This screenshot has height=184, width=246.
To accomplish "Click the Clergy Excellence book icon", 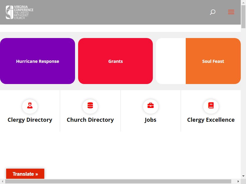I will (x=211, y=105).
